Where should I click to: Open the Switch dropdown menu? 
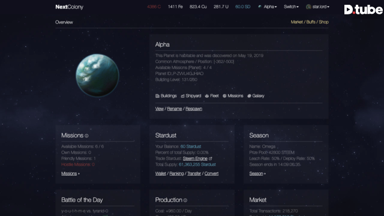pos(291,7)
